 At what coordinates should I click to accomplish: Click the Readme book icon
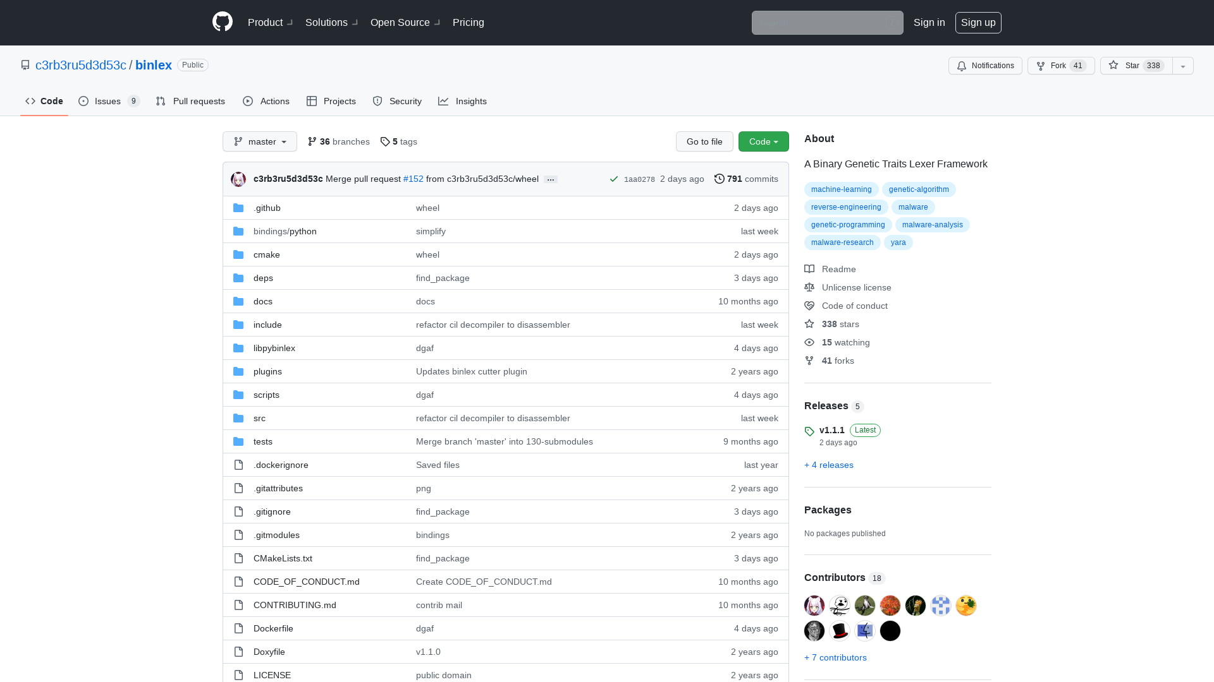tap(809, 269)
